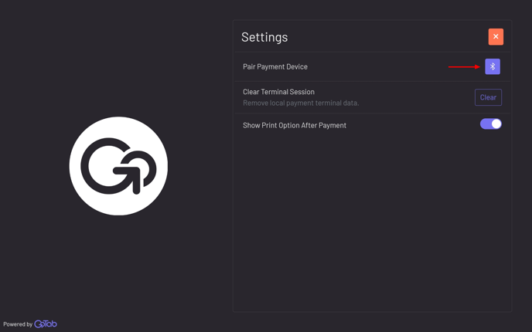Click the arrow glyph inside the GoTab logo

(129, 179)
